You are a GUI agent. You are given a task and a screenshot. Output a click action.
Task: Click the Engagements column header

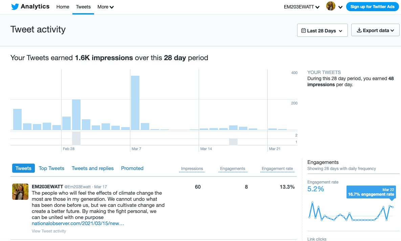tap(232, 169)
